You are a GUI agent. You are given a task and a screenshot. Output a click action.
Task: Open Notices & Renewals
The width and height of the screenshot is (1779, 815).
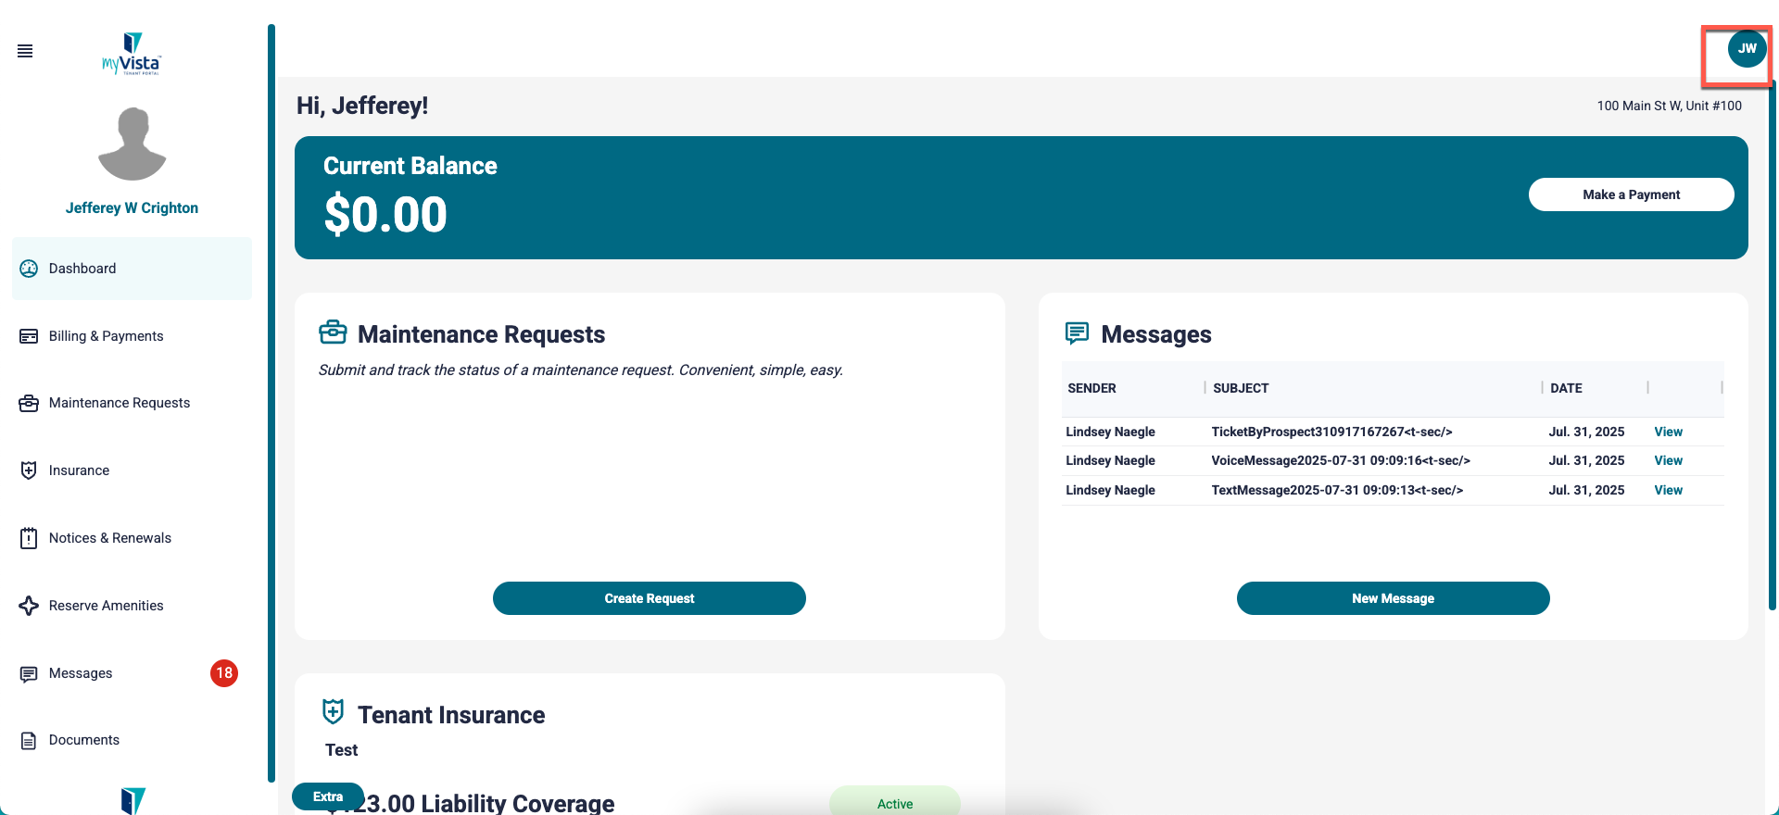coord(132,538)
